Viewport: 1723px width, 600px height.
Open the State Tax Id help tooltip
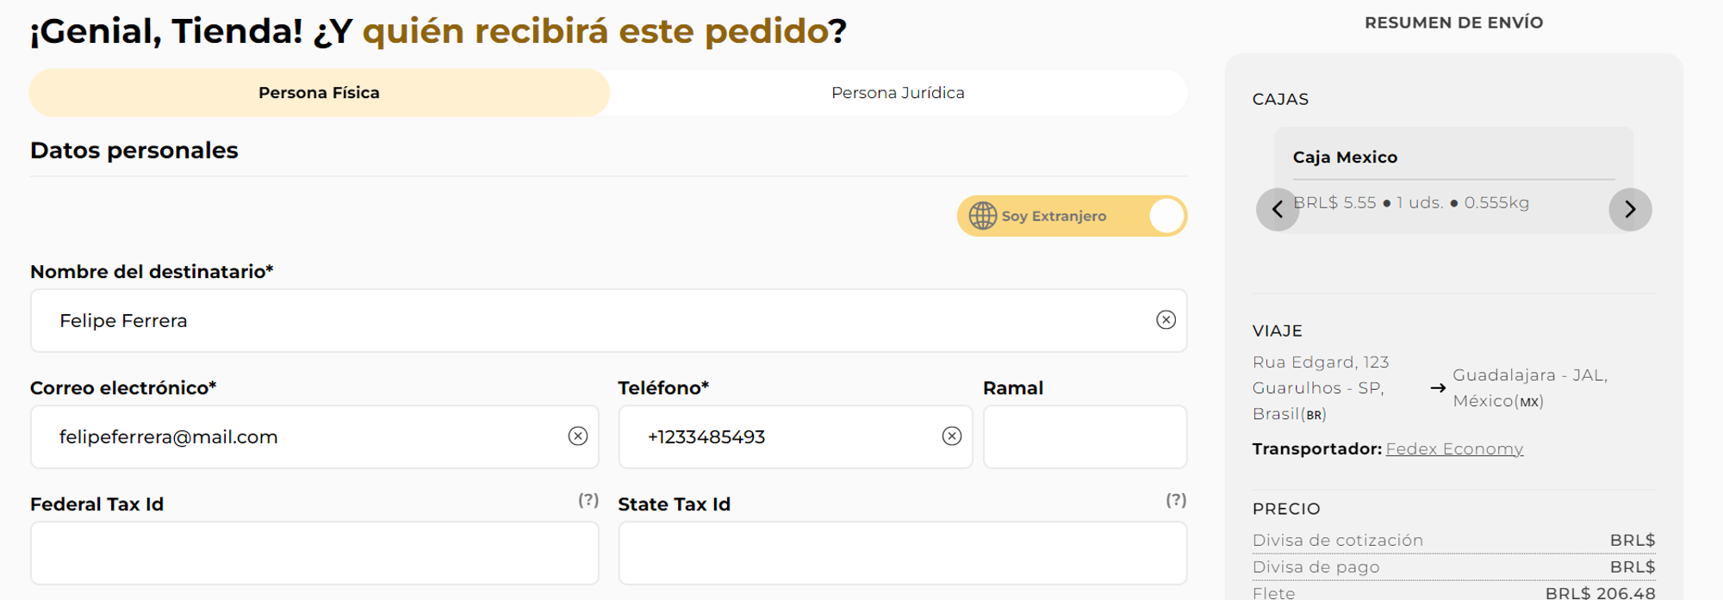coord(1176,500)
